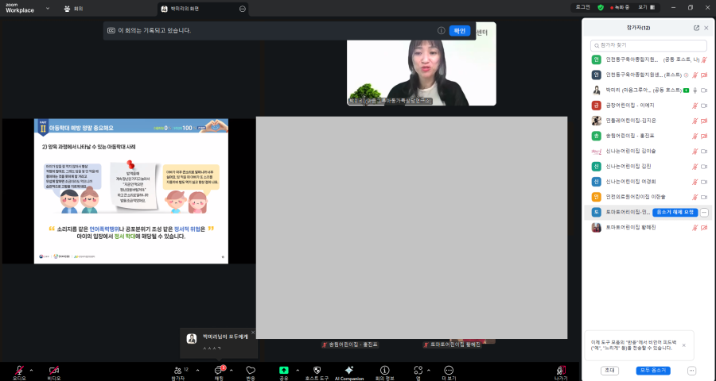This screenshot has width=716, height=381.
Task: Start screen sharing with the green 공유 button
Action: coord(284,371)
